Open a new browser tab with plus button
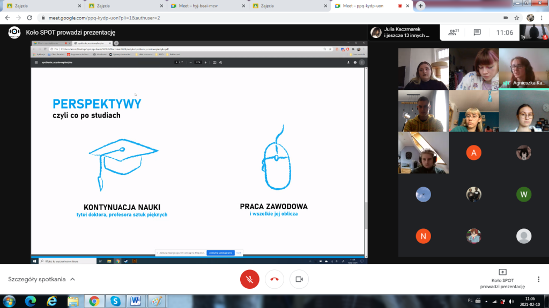The height and width of the screenshot is (308, 549). [421, 6]
